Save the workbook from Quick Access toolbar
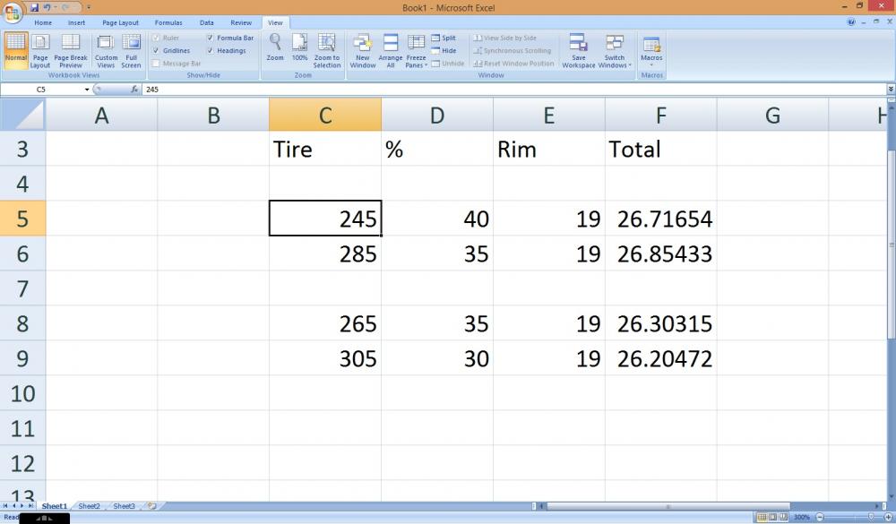The height and width of the screenshot is (524, 896). [x=34, y=7]
